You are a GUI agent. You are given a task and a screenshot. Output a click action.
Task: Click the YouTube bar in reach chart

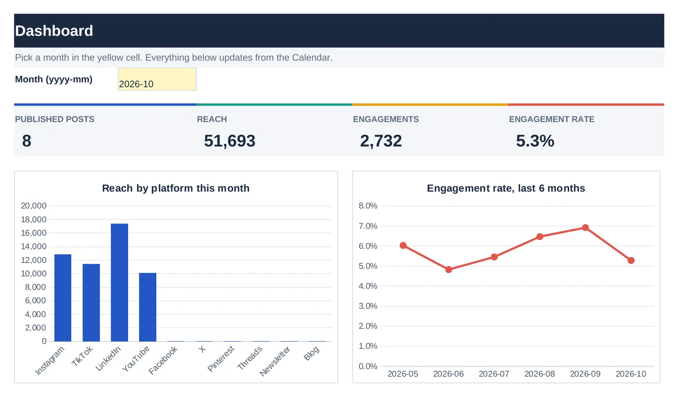[147, 307]
